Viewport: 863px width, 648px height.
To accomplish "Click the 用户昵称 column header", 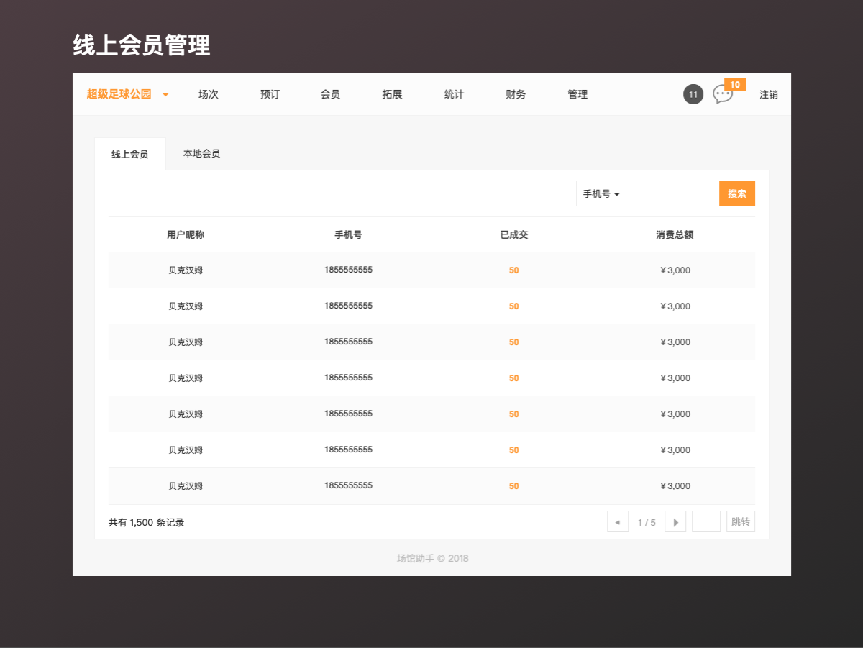I will [186, 234].
